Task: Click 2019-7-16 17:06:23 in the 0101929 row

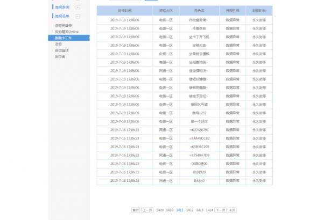Action: point(125,172)
